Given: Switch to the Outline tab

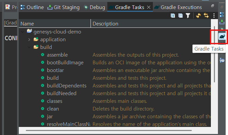Looking at the screenshot, I should (x=32, y=7).
